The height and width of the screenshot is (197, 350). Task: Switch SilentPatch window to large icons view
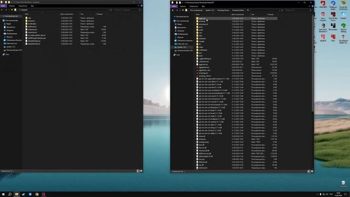(141, 171)
